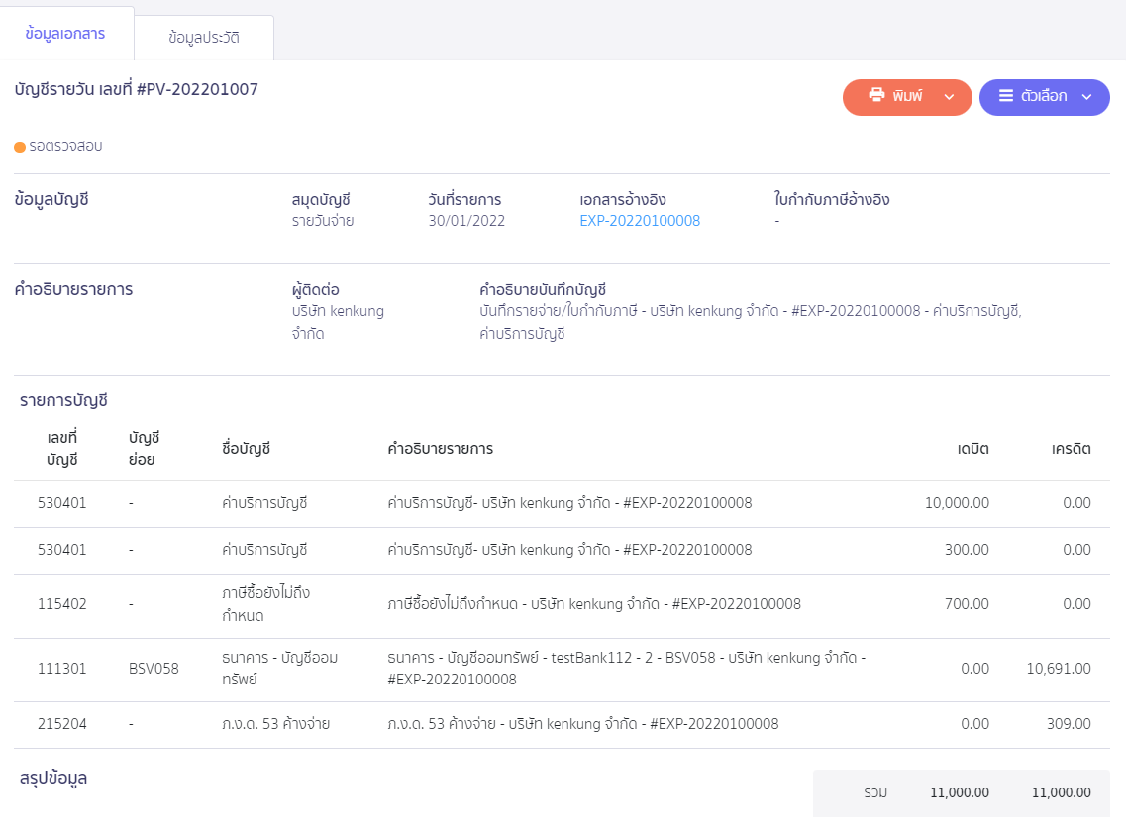The width and height of the screenshot is (1126, 840).
Task: Click the 309.00 credit amount
Action: click(x=1069, y=723)
